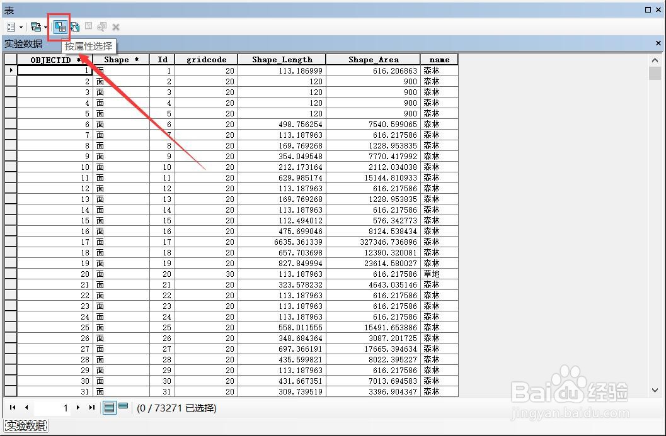Viewport: 666px width, 436px height.
Task: Click Shape_Area value 8124.538434
Action: (374, 231)
